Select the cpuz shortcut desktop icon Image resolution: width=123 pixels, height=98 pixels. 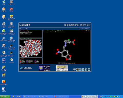(12, 54)
